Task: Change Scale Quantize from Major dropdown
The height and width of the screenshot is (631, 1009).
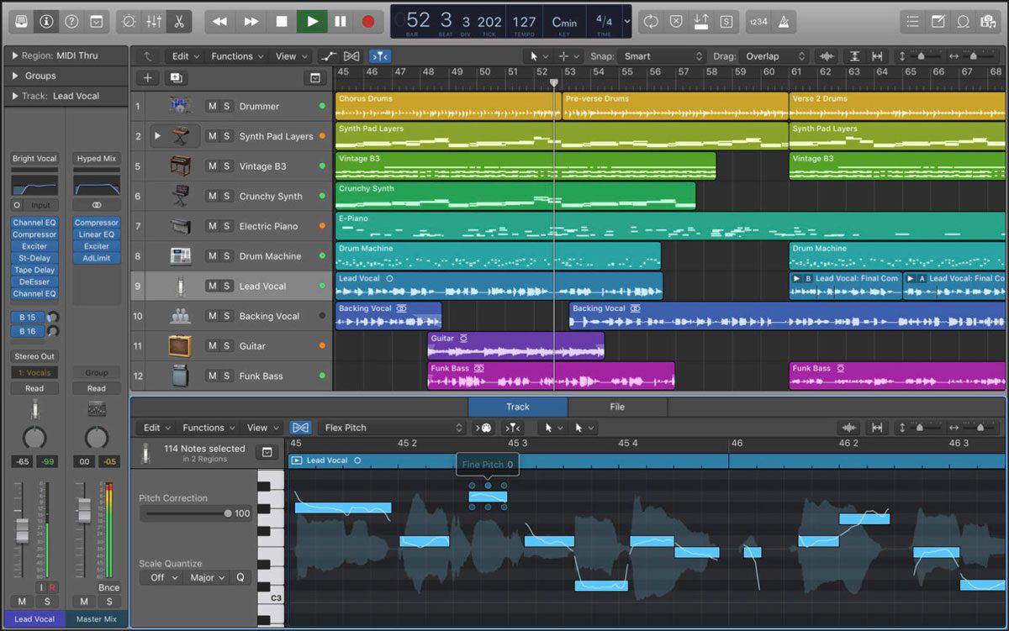Action: [x=209, y=577]
